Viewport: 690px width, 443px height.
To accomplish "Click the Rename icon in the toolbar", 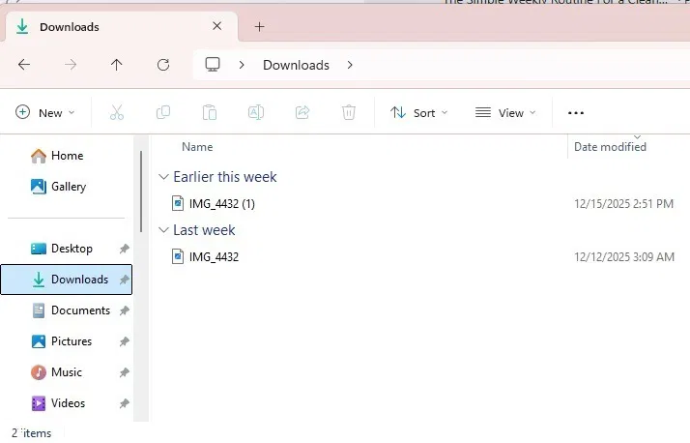I will pos(256,113).
